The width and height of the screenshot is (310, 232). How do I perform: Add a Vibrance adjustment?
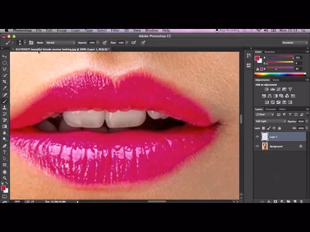pos(290,89)
